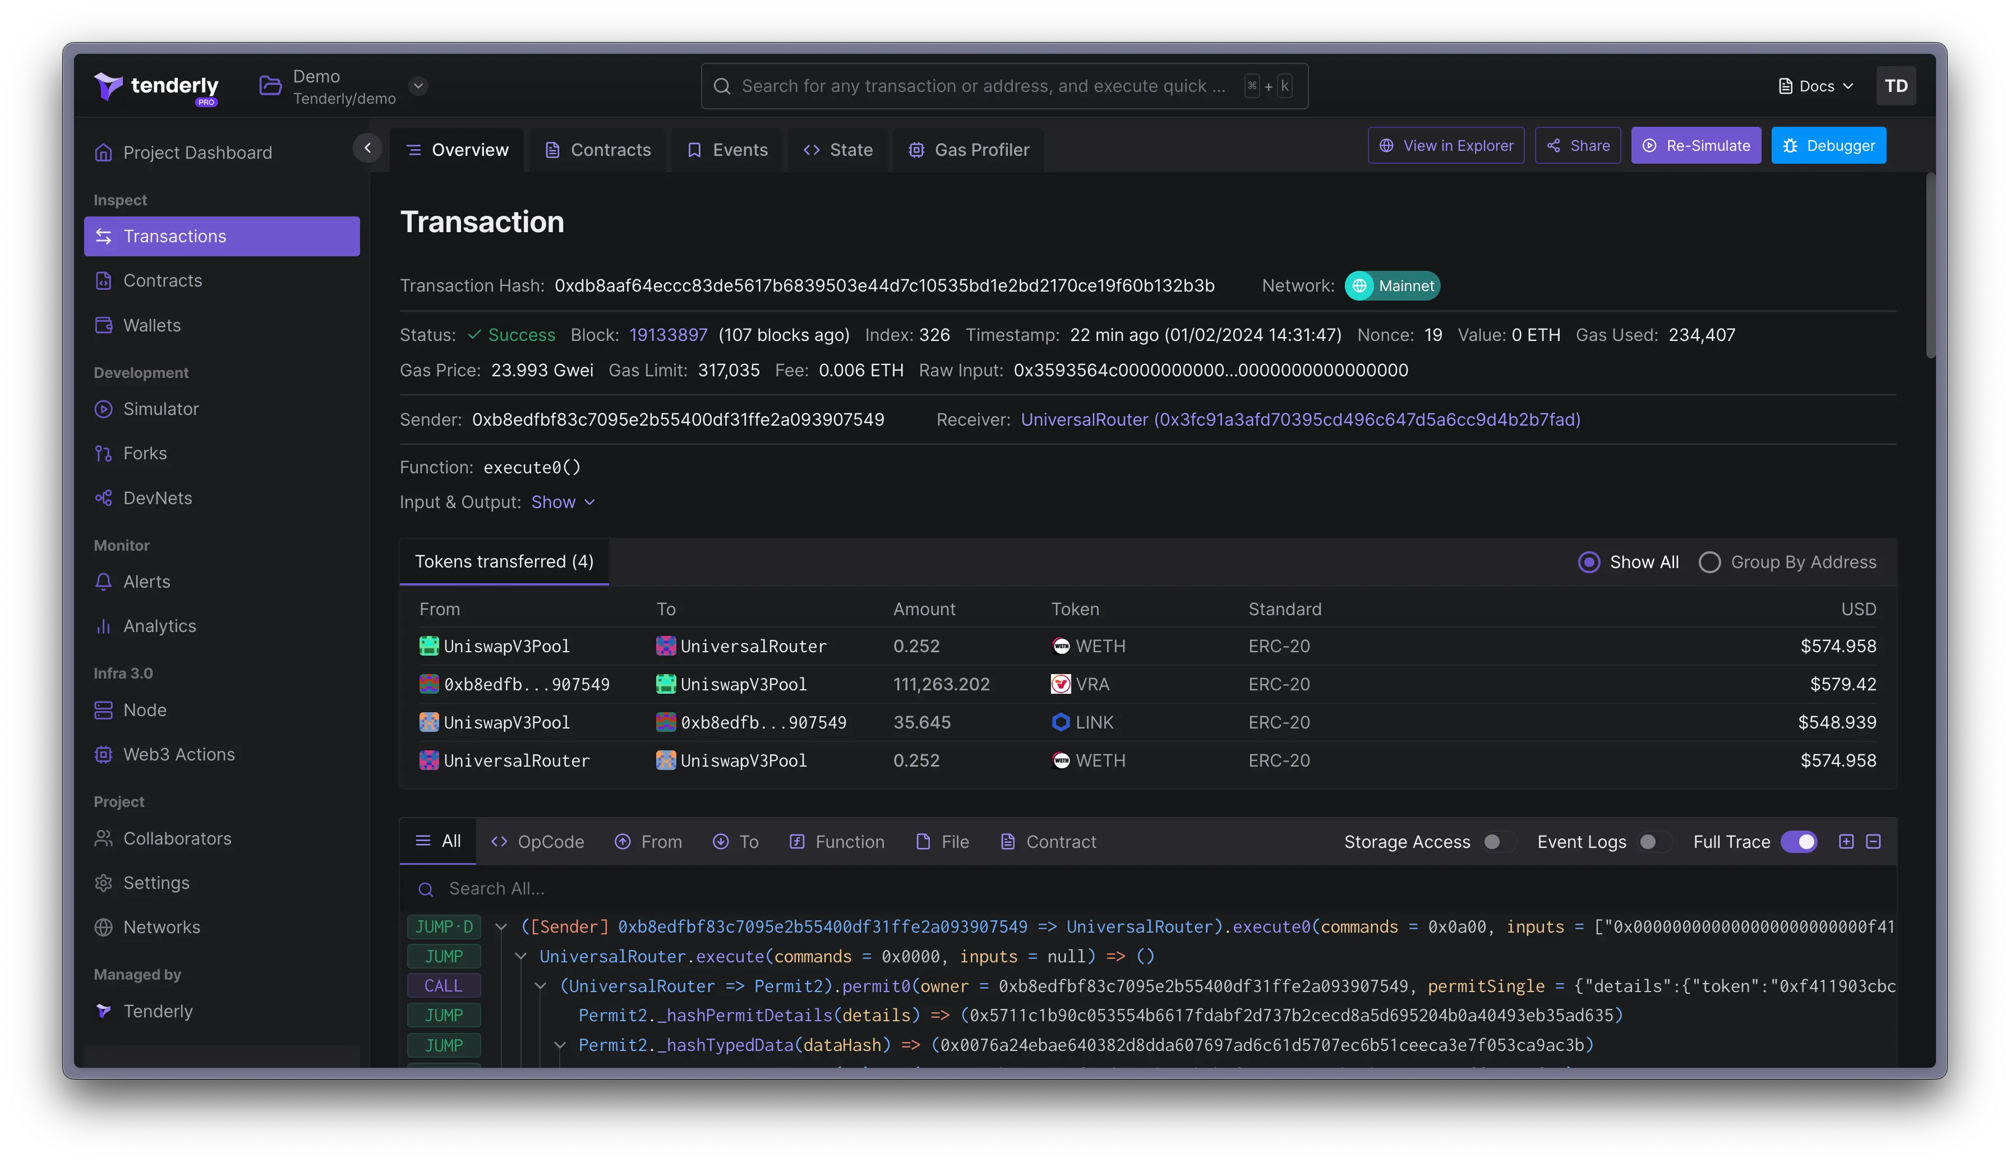Viewport: 2010px width, 1162px height.
Task: Collapse all trace rows with minus icon
Action: pos(1873,841)
